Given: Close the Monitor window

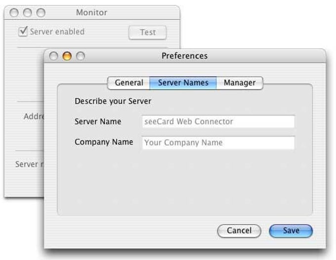Looking at the screenshot, I should 14,12.
